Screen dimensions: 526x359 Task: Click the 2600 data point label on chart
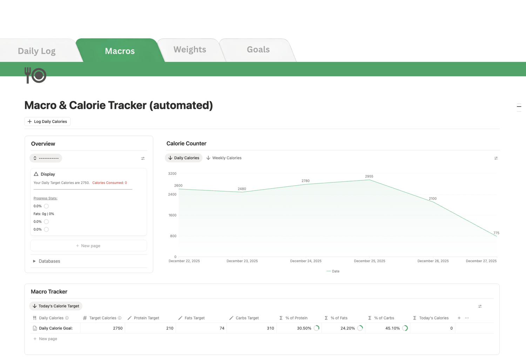(178, 186)
